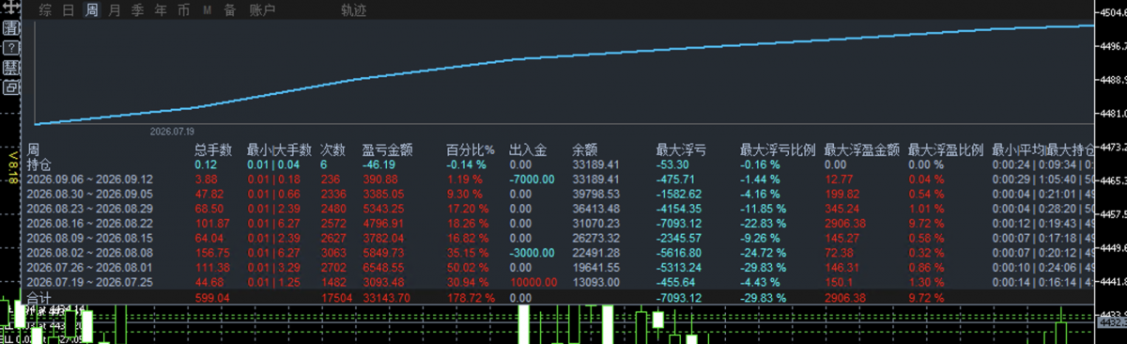
Task: Click the withdrawal value -7000.00
Action: pos(532,179)
